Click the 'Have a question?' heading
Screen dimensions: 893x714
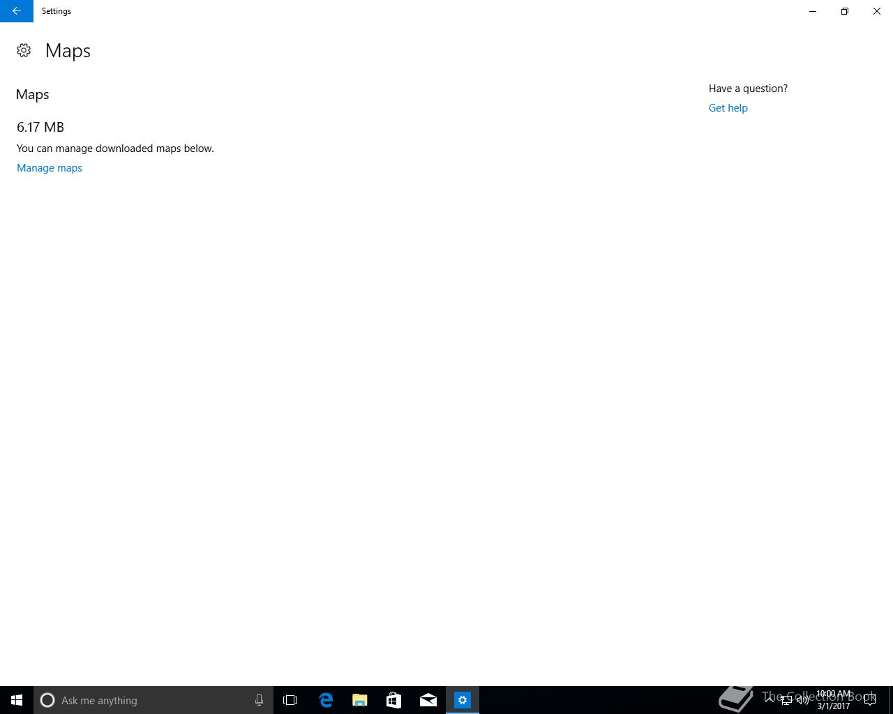(x=748, y=89)
